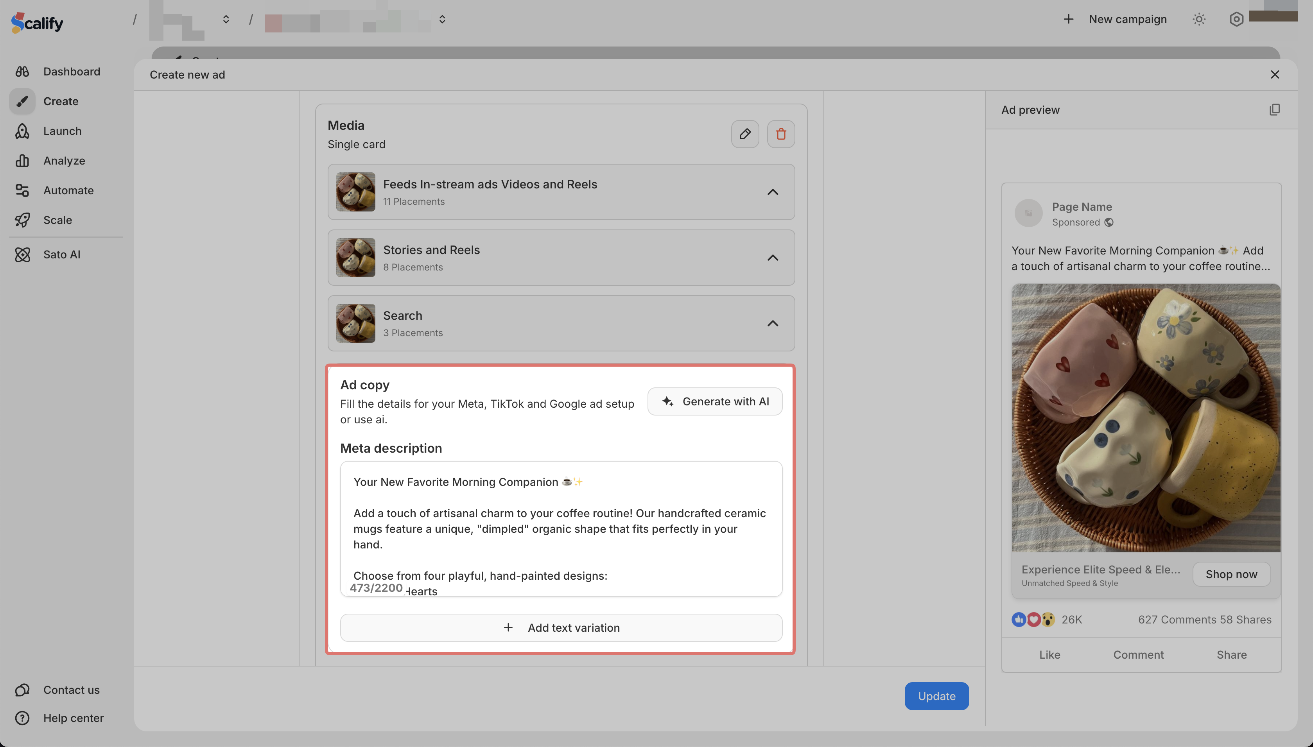The image size is (1313, 747).
Task: Toggle the sun light mode icon
Action: coord(1198,20)
